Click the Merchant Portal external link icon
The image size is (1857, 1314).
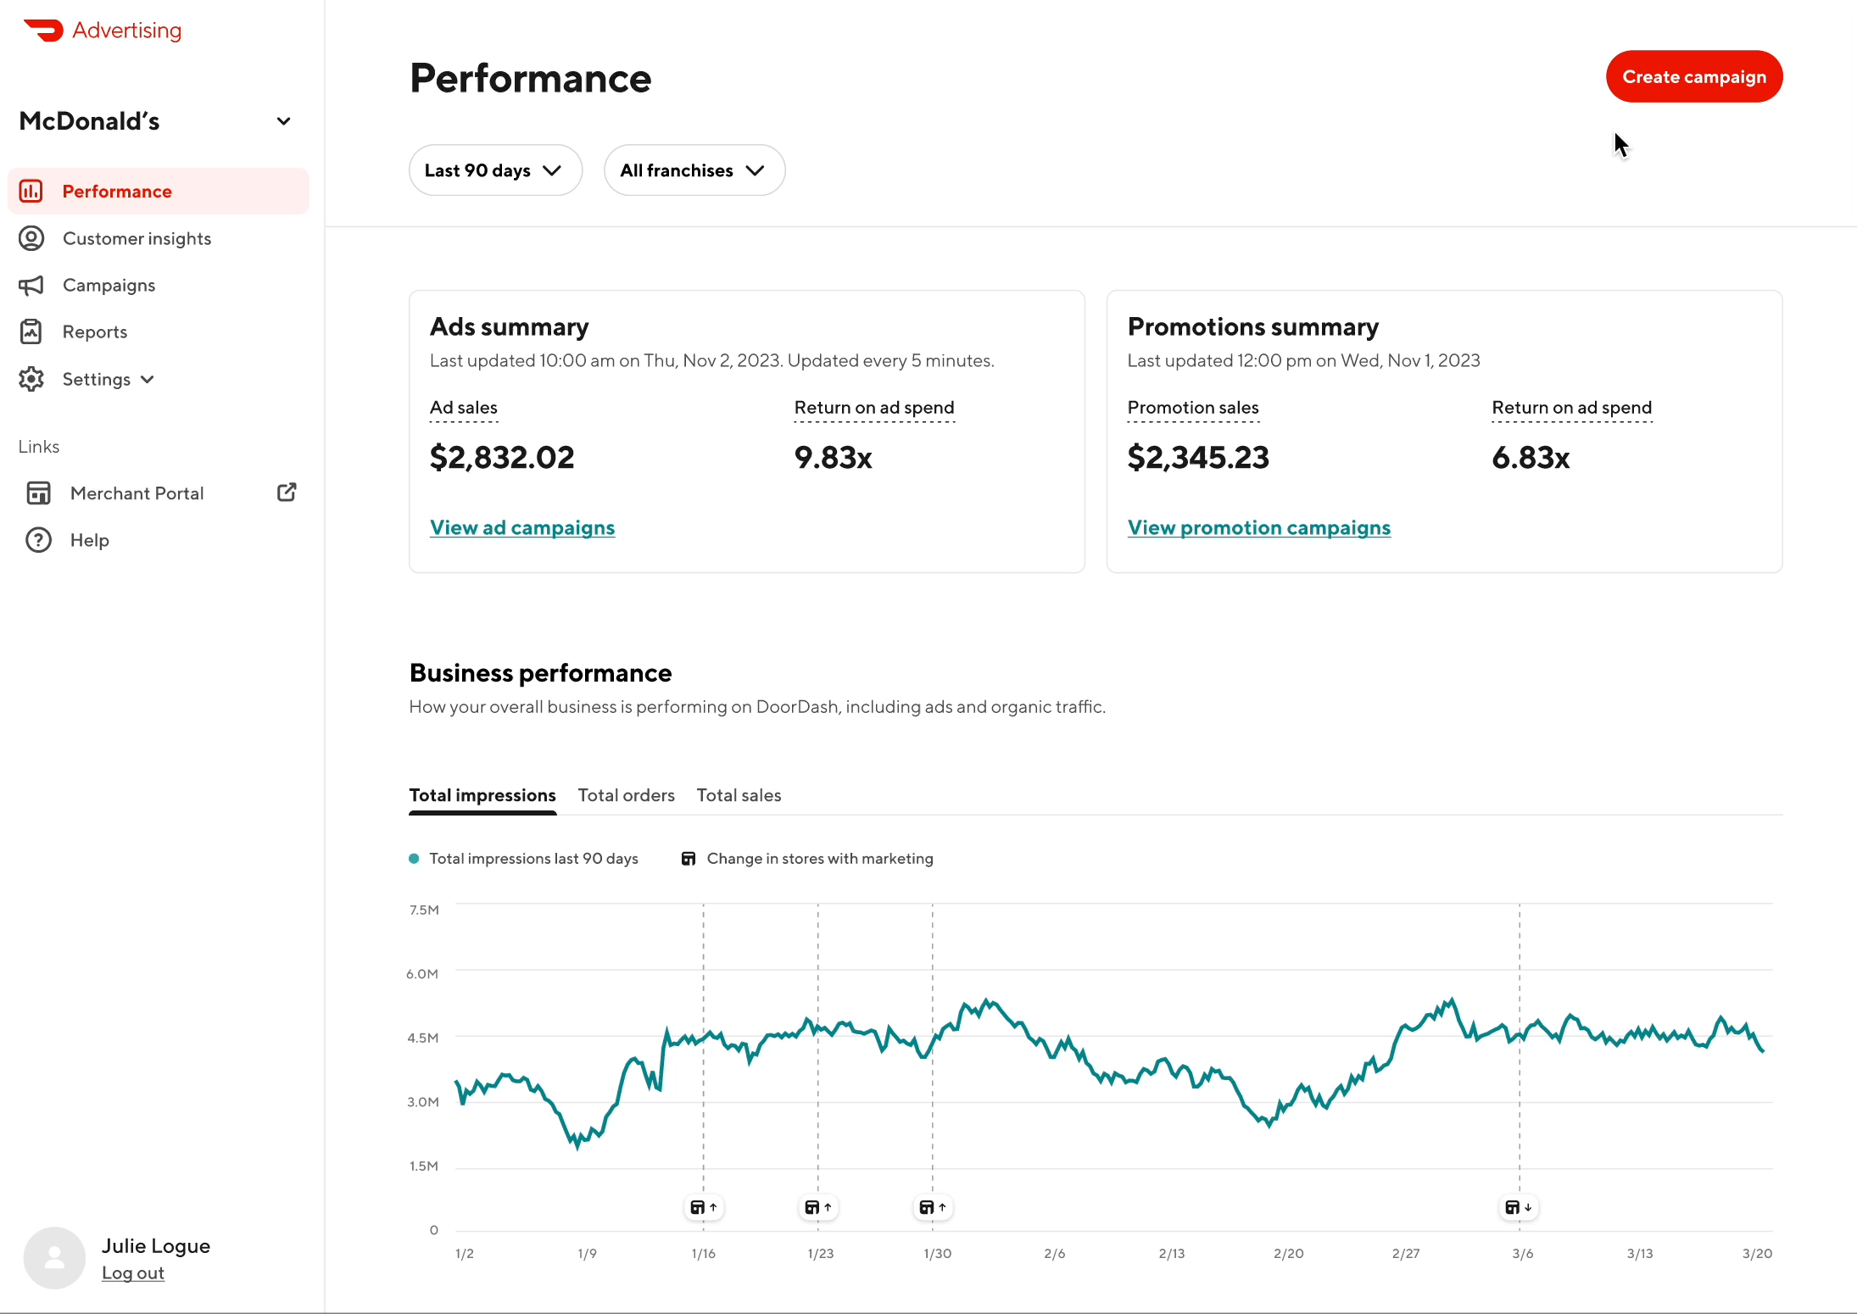click(287, 493)
